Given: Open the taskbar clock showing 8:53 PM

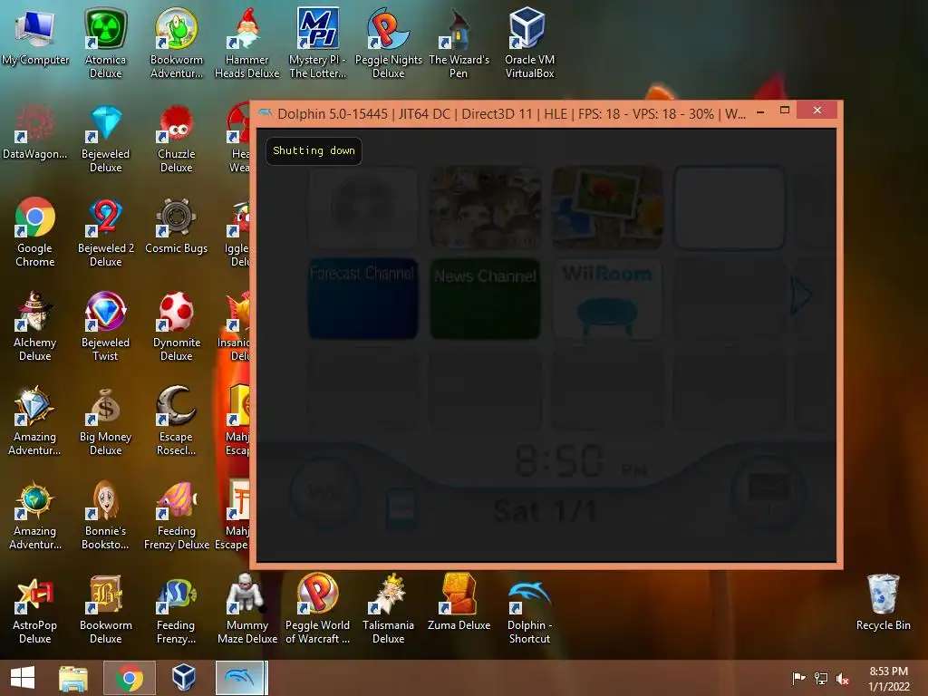Looking at the screenshot, I should (x=888, y=678).
